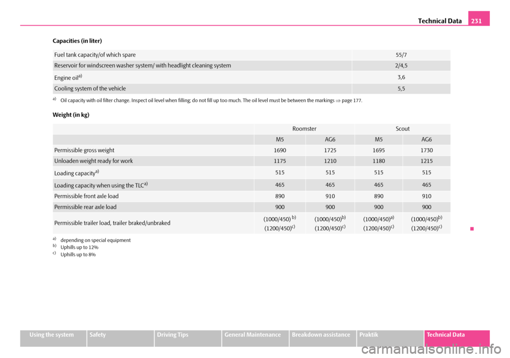Image resolution: width=510 pixels, height=358 pixels.
Task: Select unladen weight value 1180
Action: click(379, 161)
